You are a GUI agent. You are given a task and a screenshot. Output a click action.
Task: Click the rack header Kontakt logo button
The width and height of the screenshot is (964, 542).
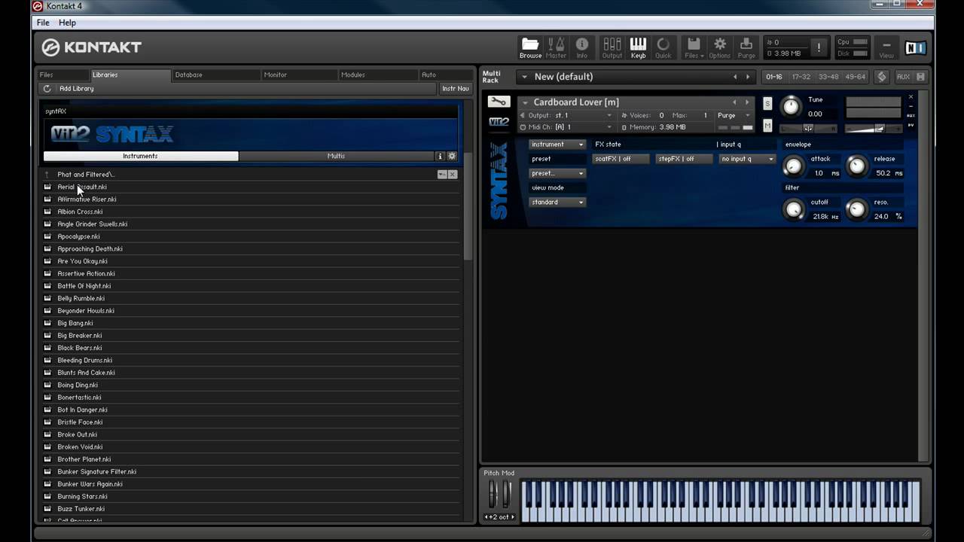(x=881, y=77)
